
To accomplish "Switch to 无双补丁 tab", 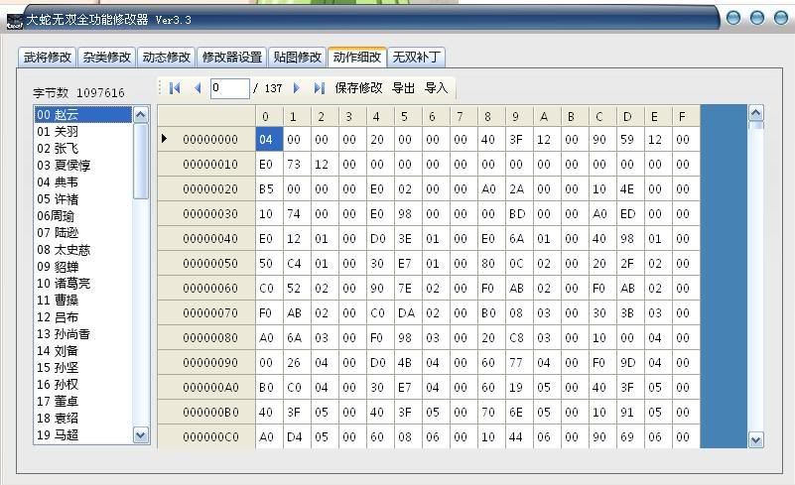I will 417,58.
